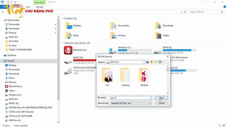The width and height of the screenshot is (226, 127).
Task: Select Quick access in the navigation pane
Action: [x=13, y=20]
